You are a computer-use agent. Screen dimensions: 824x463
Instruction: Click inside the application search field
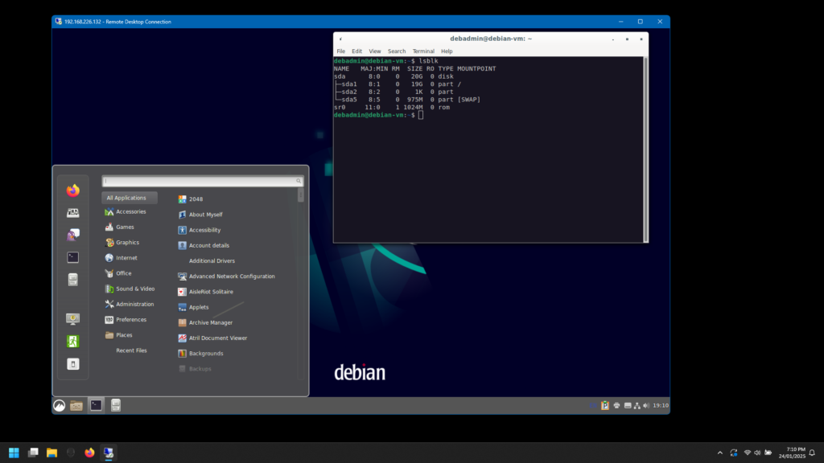[x=201, y=181]
